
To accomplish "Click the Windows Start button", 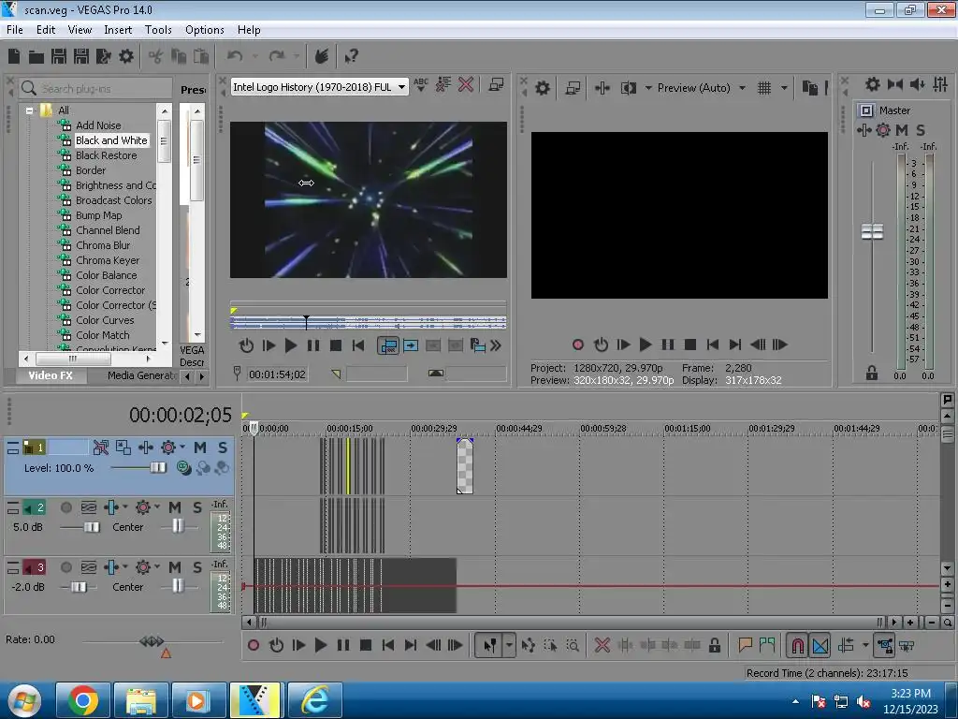I will point(24,700).
